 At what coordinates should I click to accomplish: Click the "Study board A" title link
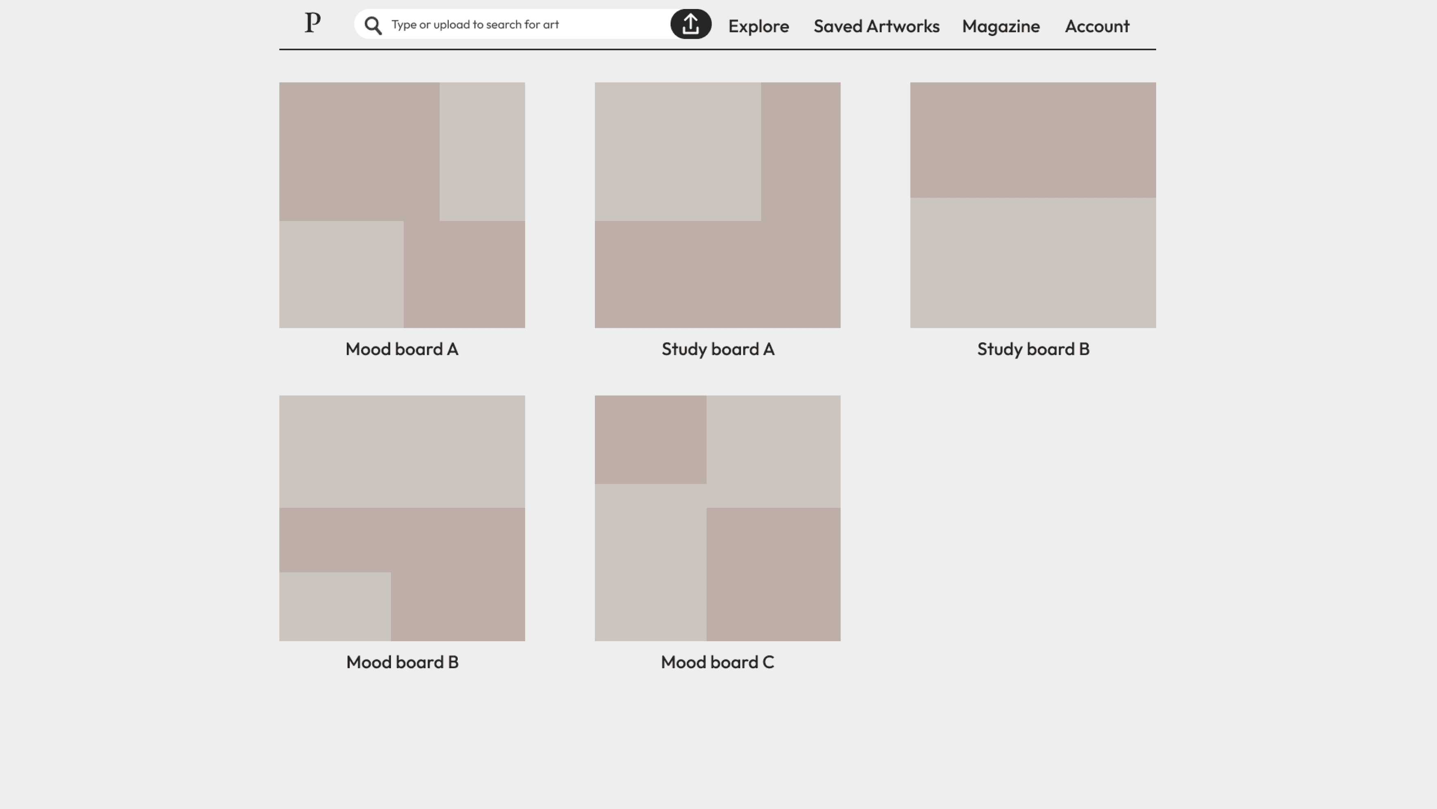[717, 349]
